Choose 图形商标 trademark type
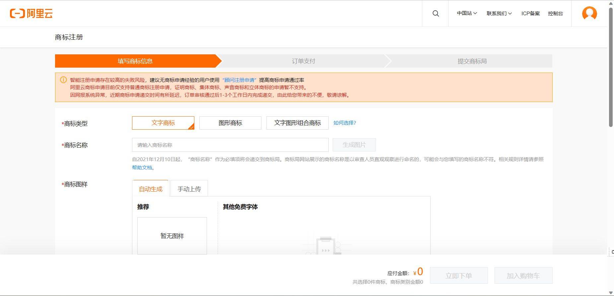614x296 pixels. 230,123
